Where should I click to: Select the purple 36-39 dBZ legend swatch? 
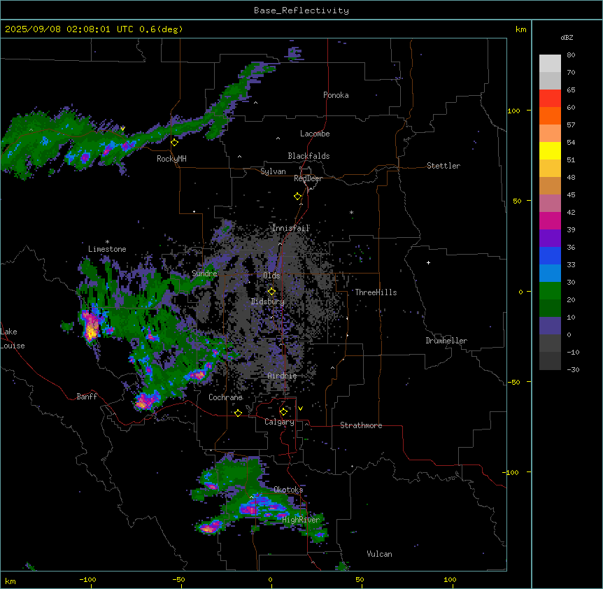(550, 239)
